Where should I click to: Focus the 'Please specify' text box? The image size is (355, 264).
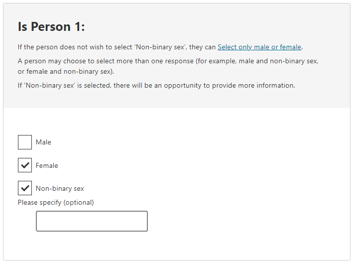point(92,221)
